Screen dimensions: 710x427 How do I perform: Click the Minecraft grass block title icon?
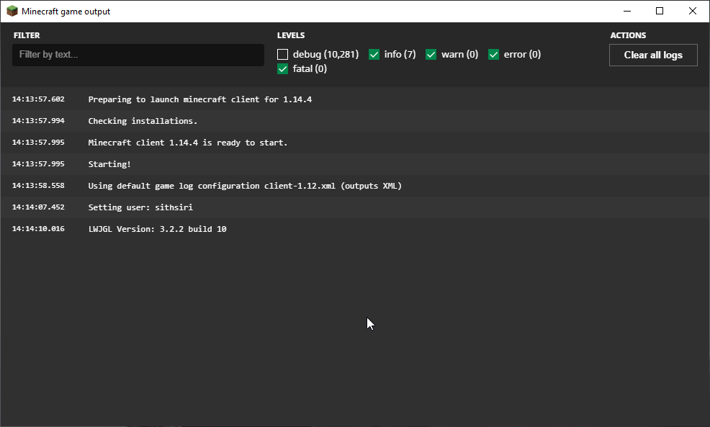click(x=12, y=12)
